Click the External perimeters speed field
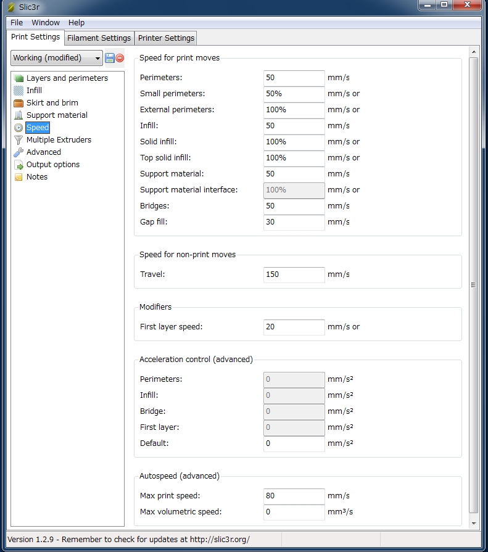488x552 pixels. pos(294,110)
